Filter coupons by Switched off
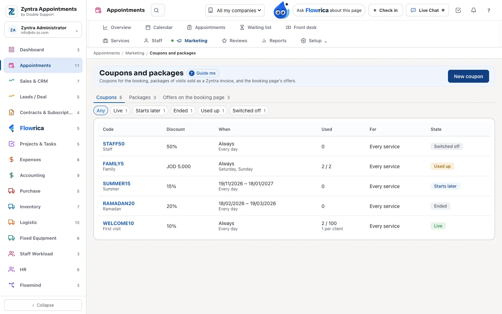This screenshot has width=502, height=314. pyautogui.click(x=249, y=111)
